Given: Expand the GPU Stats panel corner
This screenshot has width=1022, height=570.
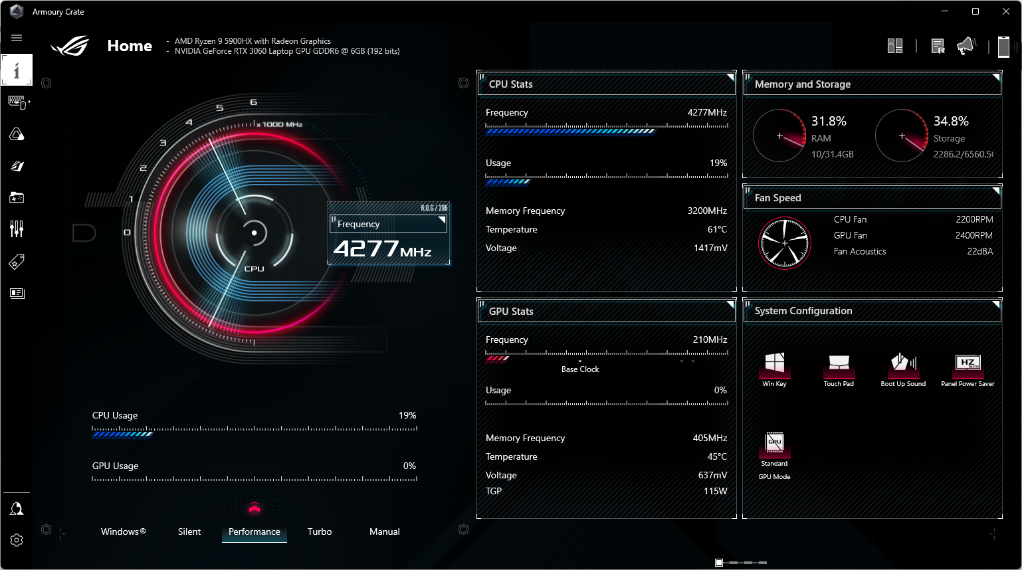Looking at the screenshot, I should pos(730,304).
